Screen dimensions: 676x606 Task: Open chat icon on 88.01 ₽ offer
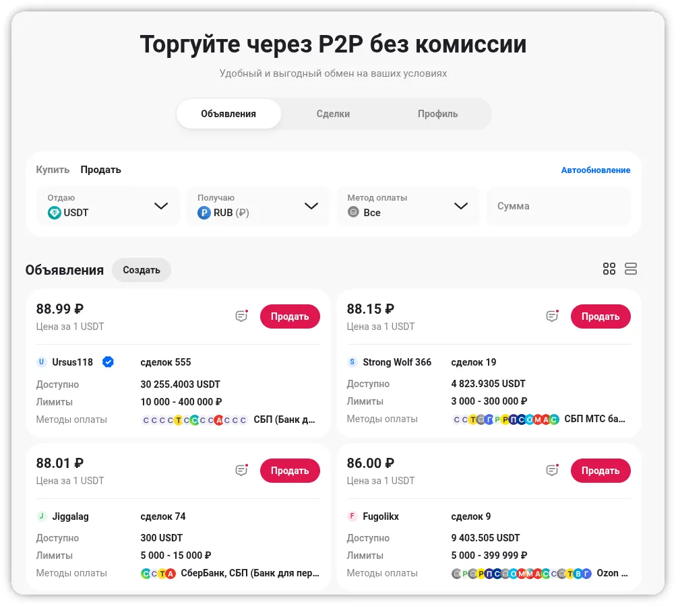pos(241,471)
